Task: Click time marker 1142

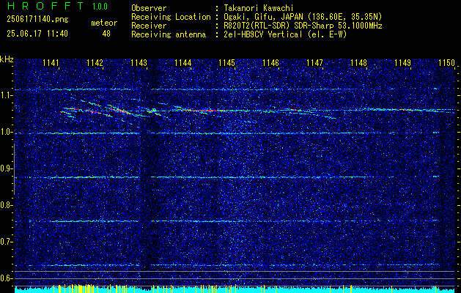Action: (x=95, y=62)
